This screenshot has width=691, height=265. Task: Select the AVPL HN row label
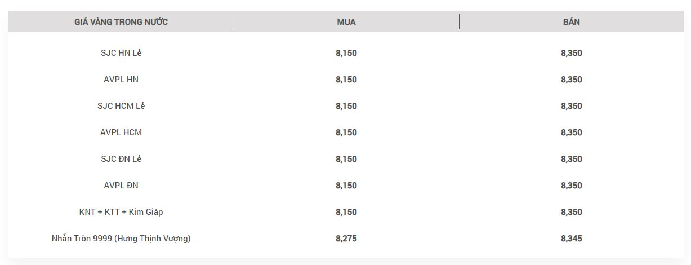[121, 79]
